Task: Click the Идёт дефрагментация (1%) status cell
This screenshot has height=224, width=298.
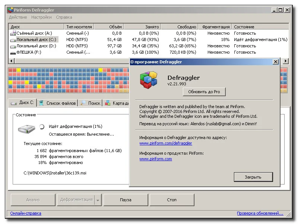Action: point(260,40)
